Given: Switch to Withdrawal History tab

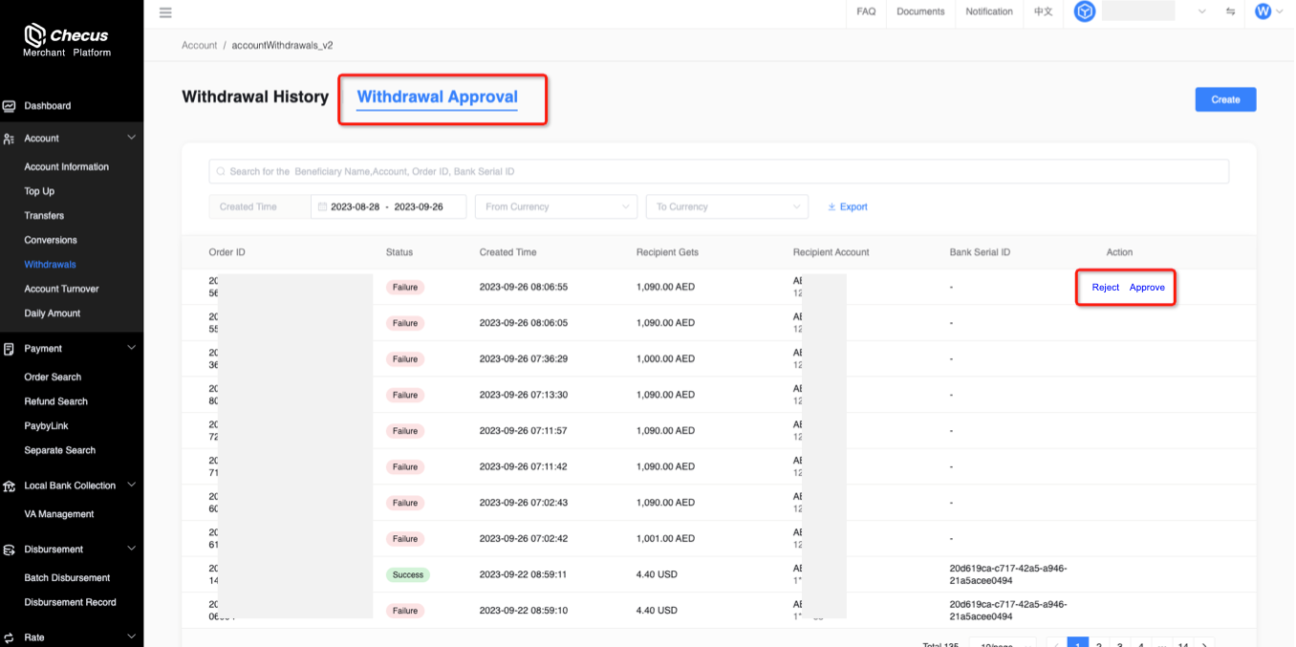Looking at the screenshot, I should tap(255, 97).
